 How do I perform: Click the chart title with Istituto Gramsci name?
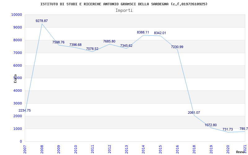tap(124, 4)
